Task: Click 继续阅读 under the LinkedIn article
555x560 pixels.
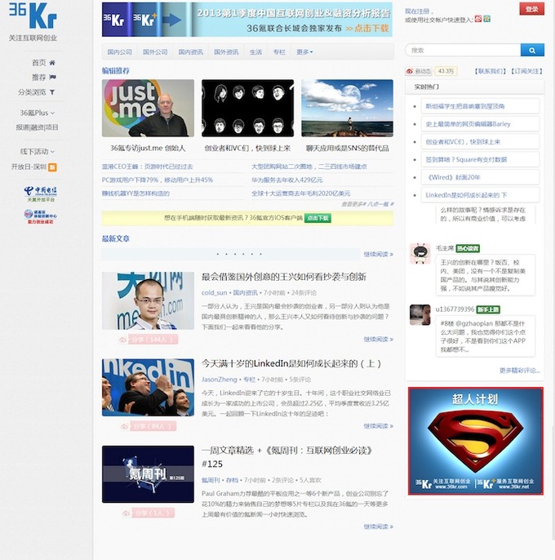Action: click(378, 426)
